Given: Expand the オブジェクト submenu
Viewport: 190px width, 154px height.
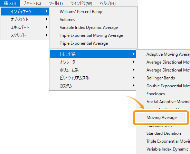Looking at the screenshot, I should [x=25, y=19].
